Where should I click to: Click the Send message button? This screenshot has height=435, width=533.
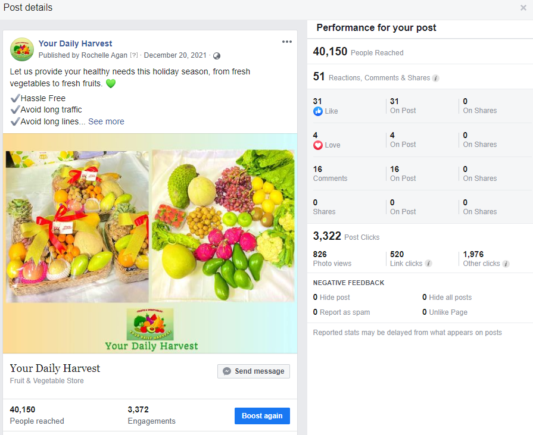[254, 371]
